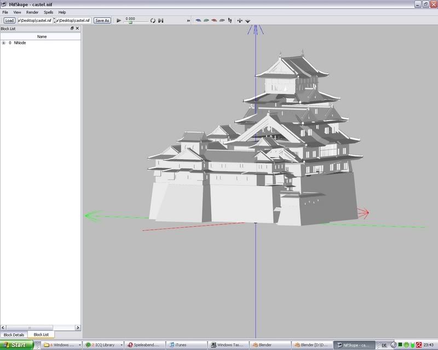Viewport: 438px width, 350px height.
Task: Float the Block List panel
Action: (x=72, y=28)
